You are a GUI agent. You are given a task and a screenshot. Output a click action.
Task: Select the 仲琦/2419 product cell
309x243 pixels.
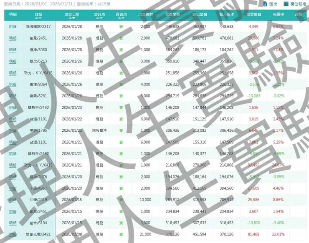[38, 200]
